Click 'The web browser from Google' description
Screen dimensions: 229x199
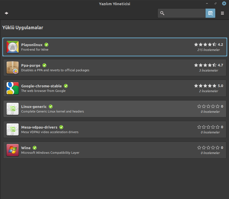[x=44, y=91]
